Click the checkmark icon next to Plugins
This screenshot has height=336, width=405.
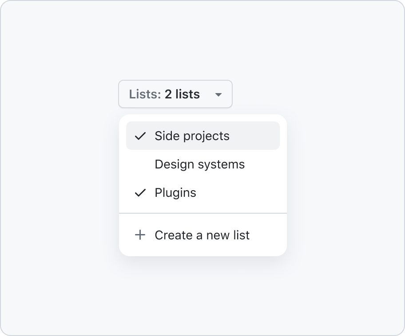(x=140, y=193)
